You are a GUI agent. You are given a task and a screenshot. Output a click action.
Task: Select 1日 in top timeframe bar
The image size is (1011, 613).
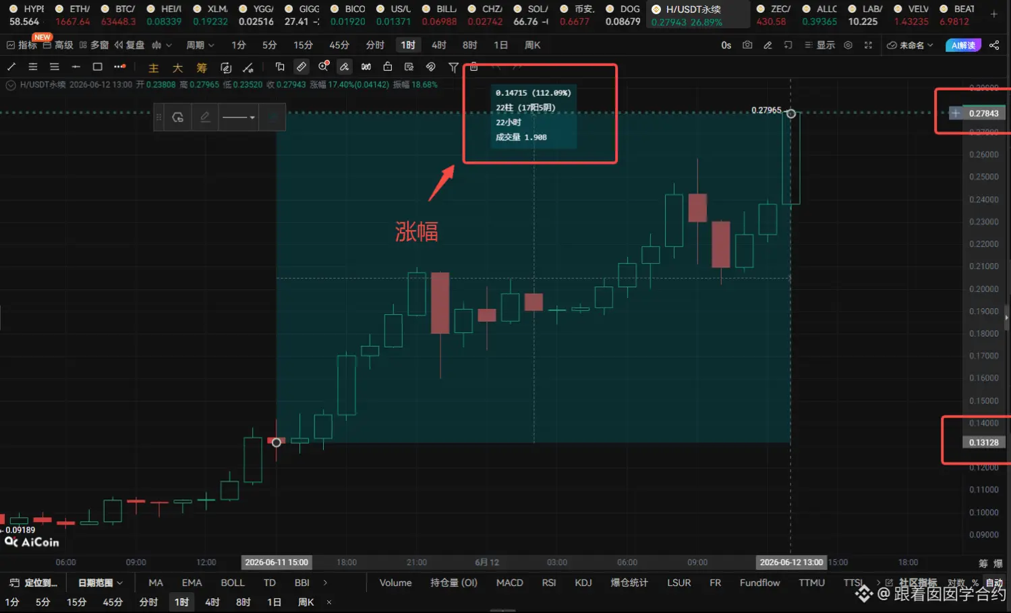click(500, 45)
